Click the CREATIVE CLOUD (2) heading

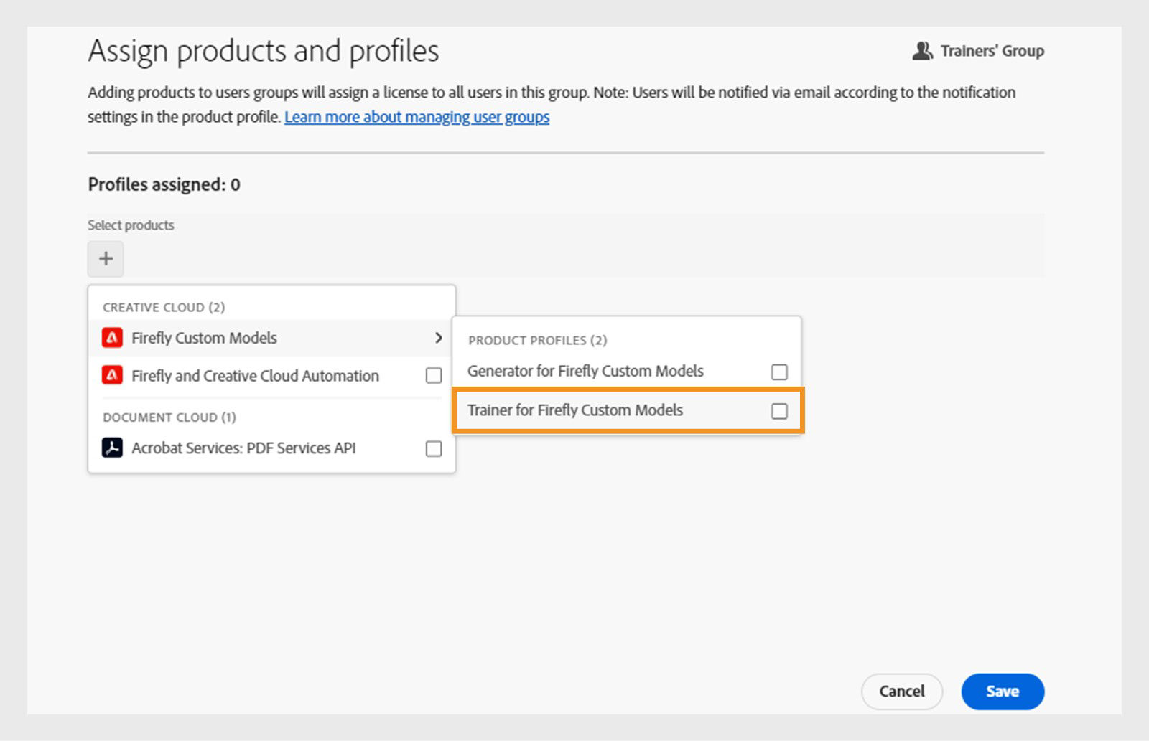(x=164, y=307)
